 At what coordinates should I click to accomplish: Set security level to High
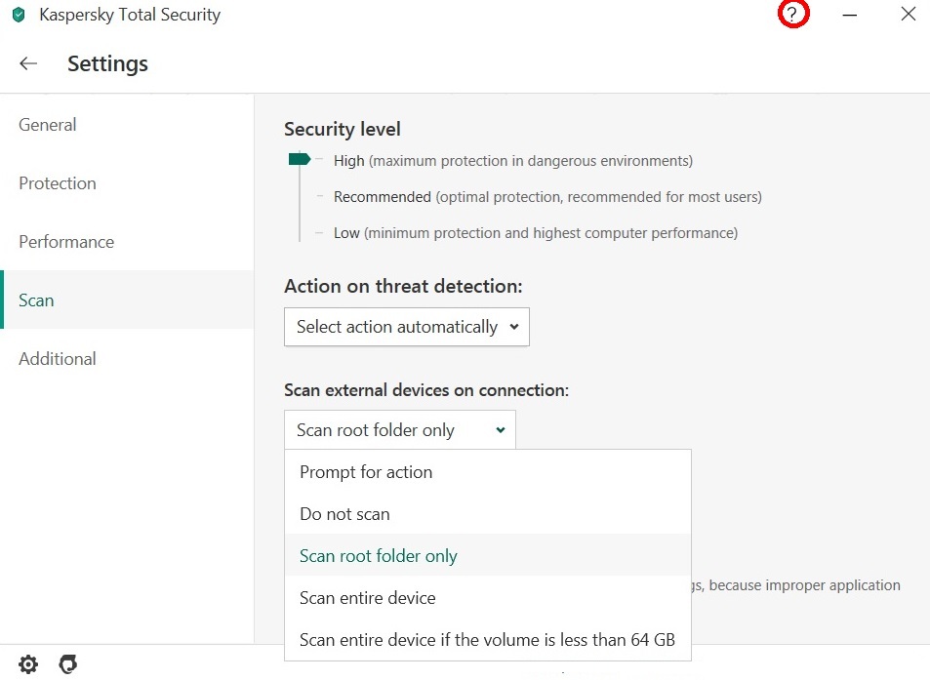tap(513, 161)
